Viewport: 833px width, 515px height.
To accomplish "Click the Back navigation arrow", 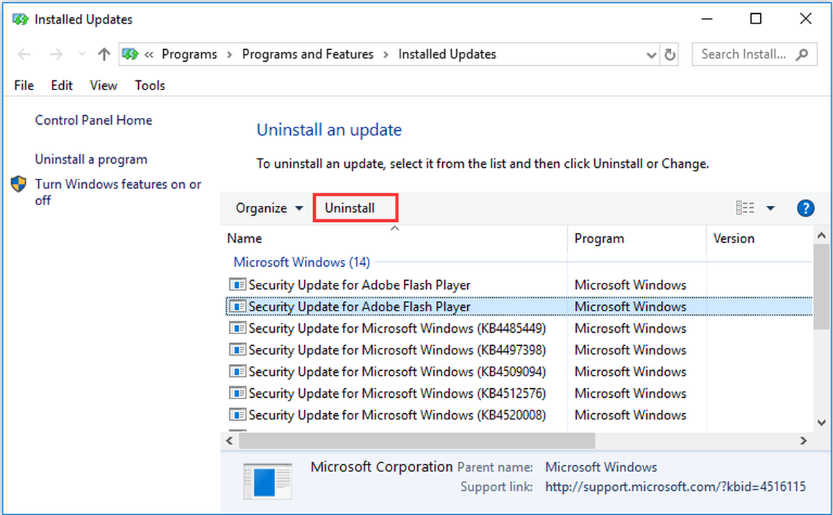I will [24, 54].
